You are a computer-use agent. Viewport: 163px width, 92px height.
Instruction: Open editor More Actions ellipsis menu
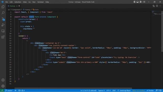pyautogui.click(x=160, y=6)
